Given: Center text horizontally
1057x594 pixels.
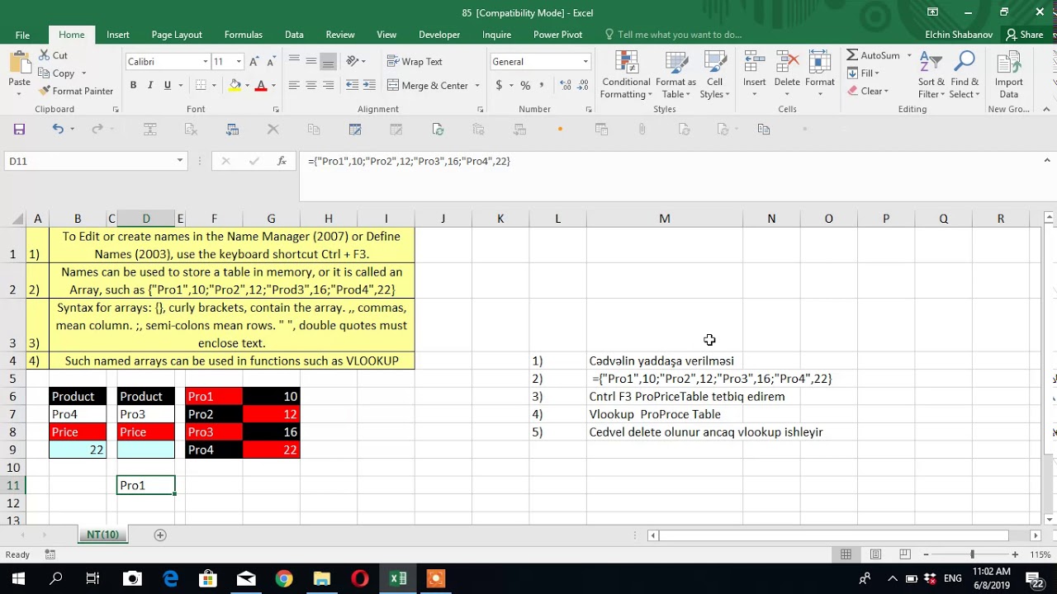Looking at the screenshot, I should 311,85.
